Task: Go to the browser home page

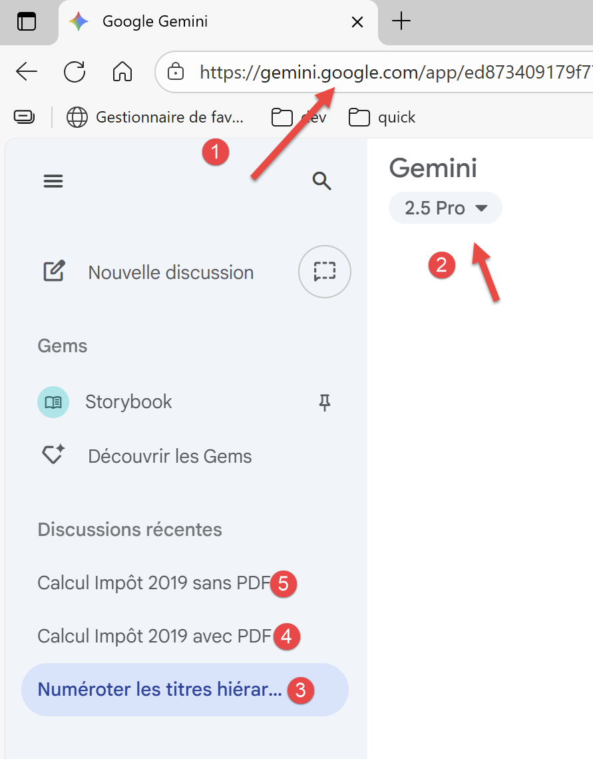Action: point(122,71)
